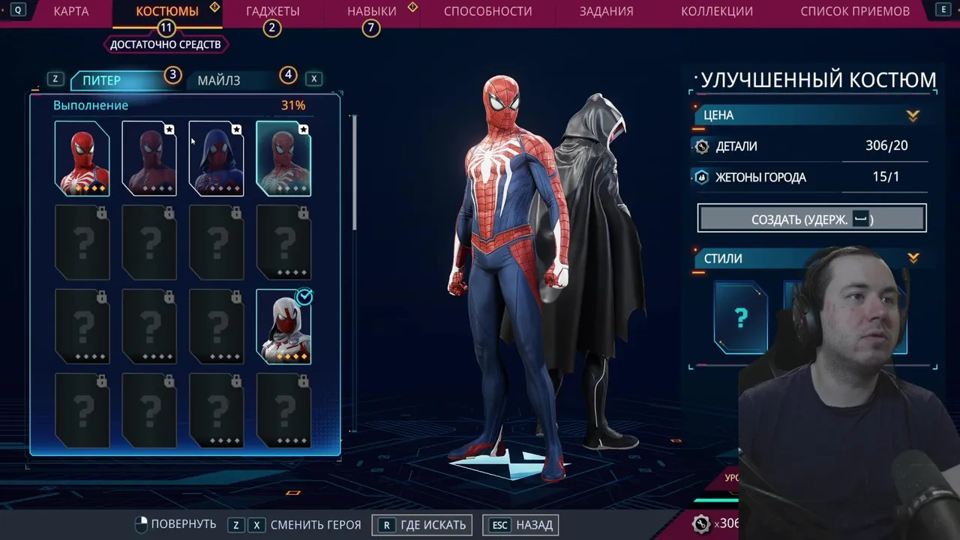This screenshot has width=960, height=540.
Task: Click the E next-tab key icon
Action: click(943, 10)
